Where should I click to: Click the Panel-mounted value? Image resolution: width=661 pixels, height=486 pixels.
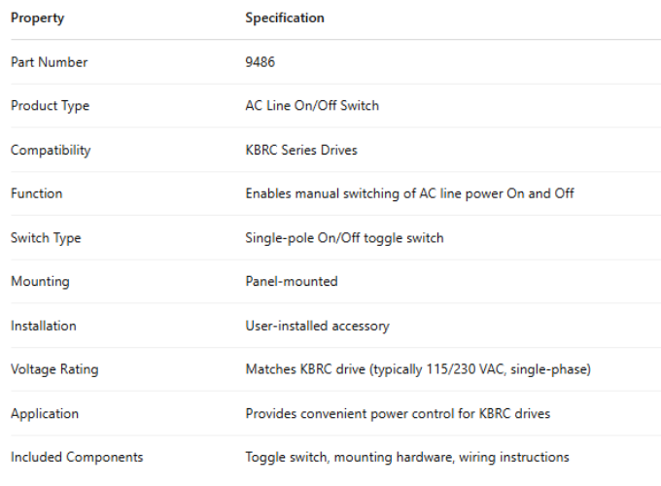point(292,282)
